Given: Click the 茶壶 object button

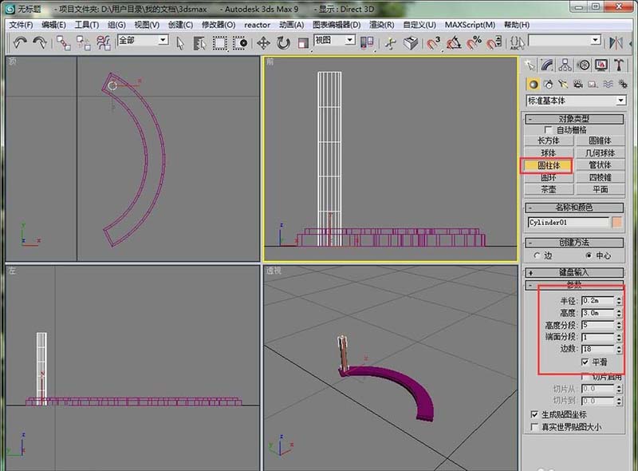Looking at the screenshot, I should pyautogui.click(x=549, y=190).
